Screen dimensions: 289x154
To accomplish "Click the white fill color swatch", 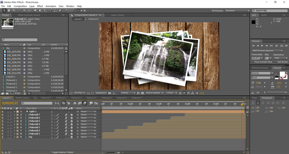I will [282, 74].
